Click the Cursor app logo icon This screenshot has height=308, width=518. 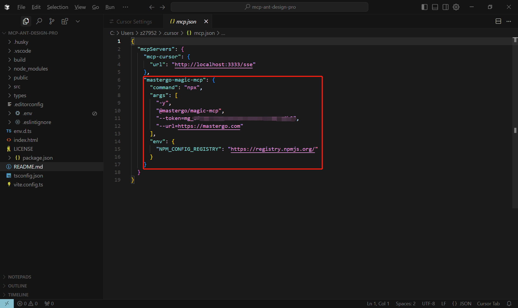7,7
